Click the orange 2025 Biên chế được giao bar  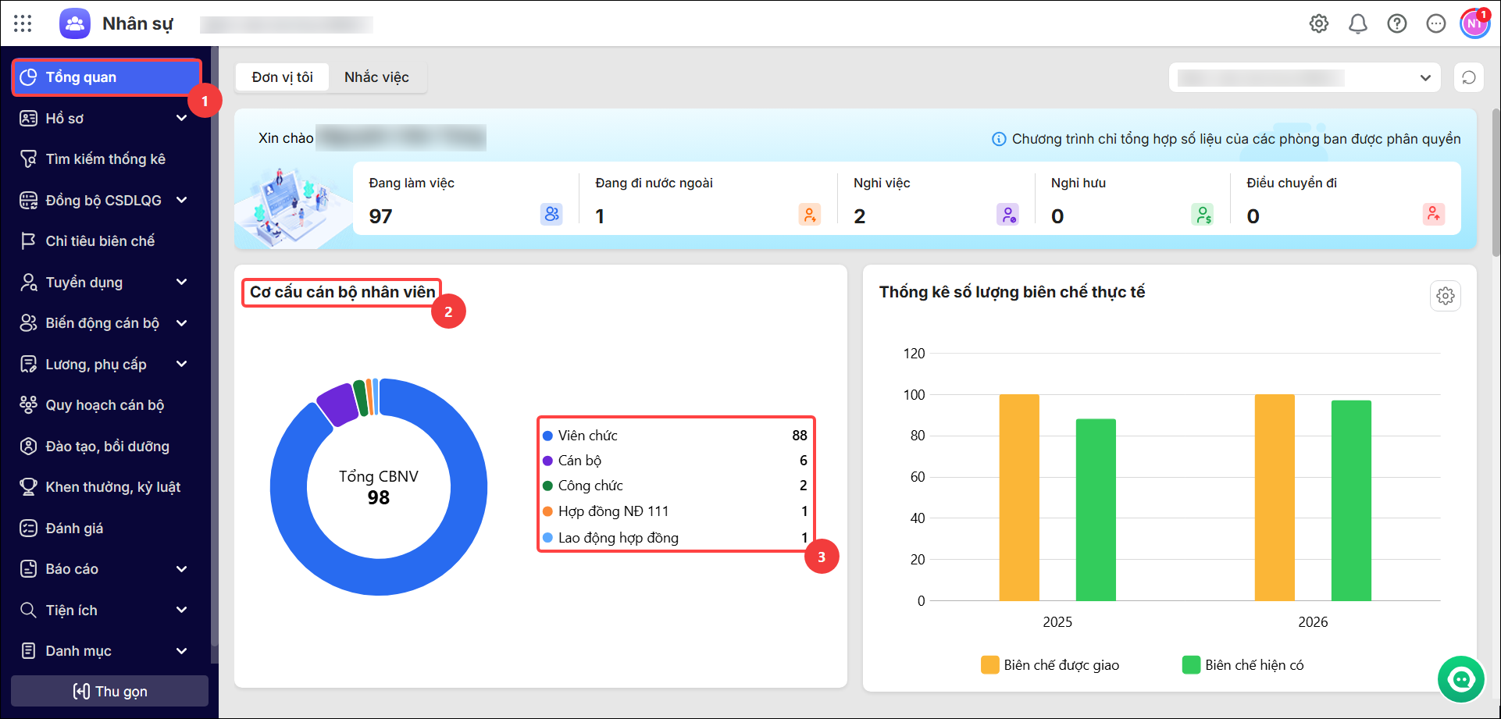[1019, 497]
